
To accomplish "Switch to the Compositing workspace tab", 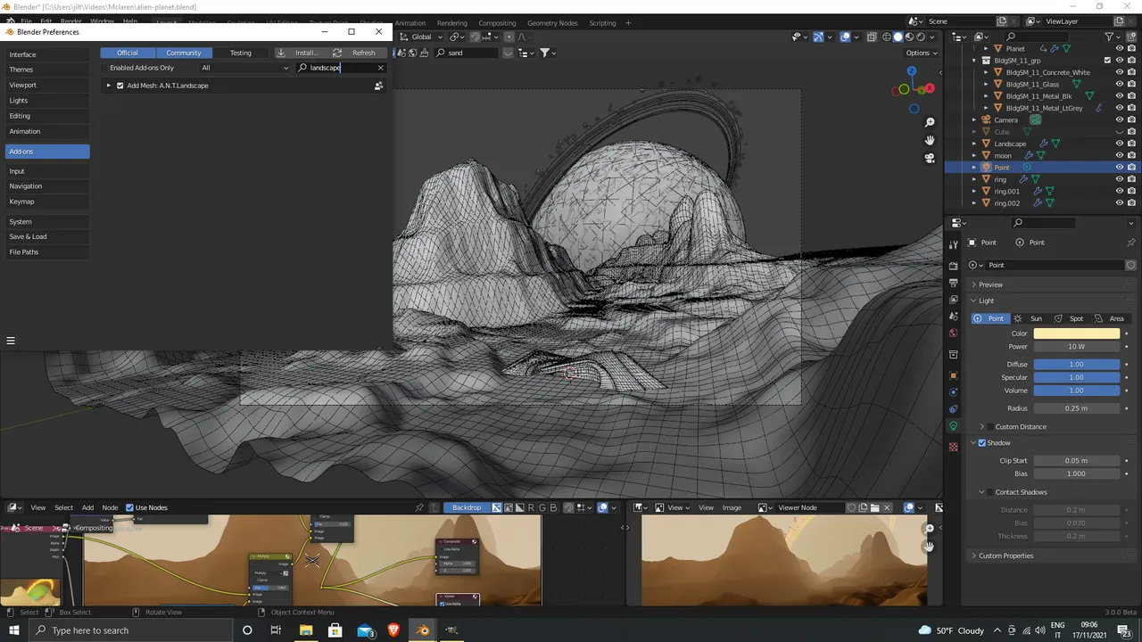I will pyautogui.click(x=497, y=22).
